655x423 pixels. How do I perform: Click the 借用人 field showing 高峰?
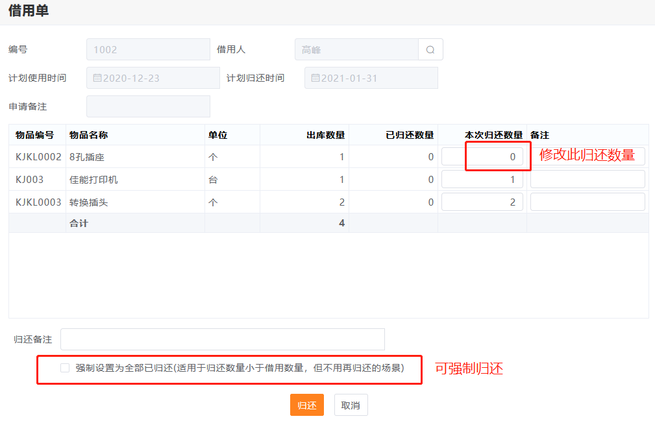click(356, 50)
